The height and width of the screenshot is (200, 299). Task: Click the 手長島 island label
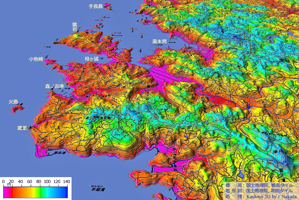click(96, 6)
